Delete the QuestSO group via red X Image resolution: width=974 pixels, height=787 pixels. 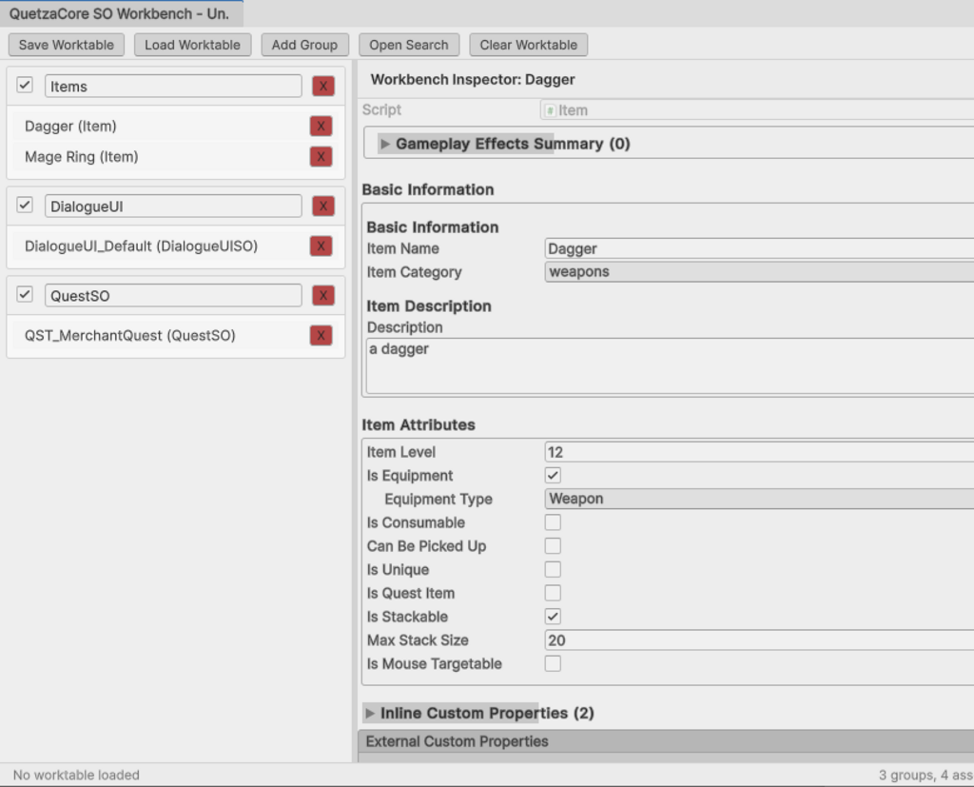(322, 296)
